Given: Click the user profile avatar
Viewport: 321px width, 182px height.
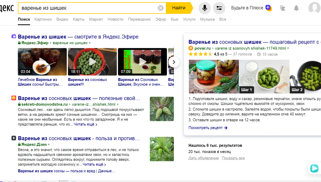Looking at the screenshot, I should [314, 8].
